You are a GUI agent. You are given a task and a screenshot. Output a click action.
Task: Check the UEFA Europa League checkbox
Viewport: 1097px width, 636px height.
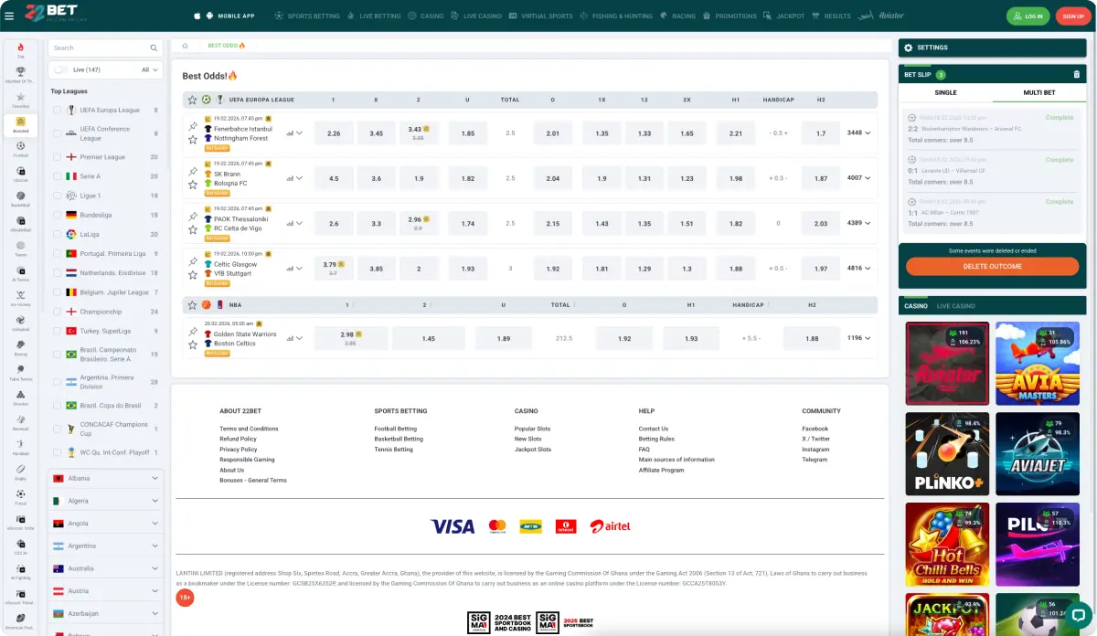[x=58, y=110]
